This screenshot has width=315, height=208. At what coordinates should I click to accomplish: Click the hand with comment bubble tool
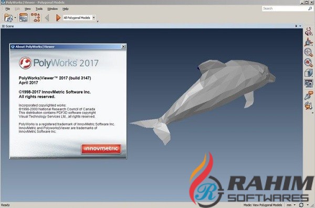pos(309,106)
